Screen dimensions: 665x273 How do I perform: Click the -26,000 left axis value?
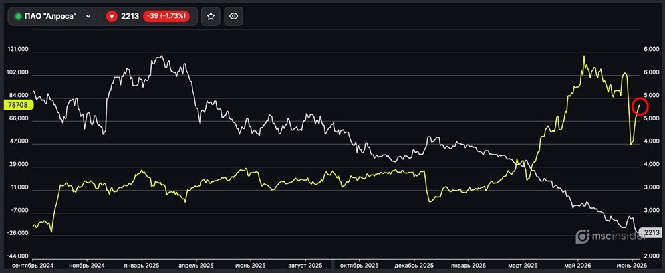pos(18,234)
